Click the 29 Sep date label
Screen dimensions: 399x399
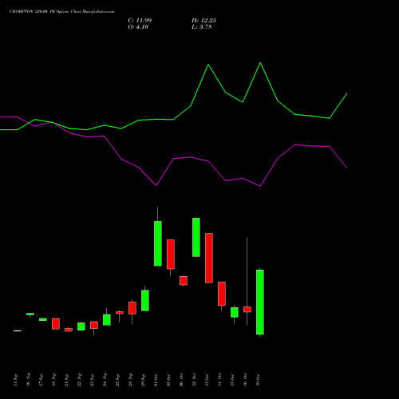143,380
